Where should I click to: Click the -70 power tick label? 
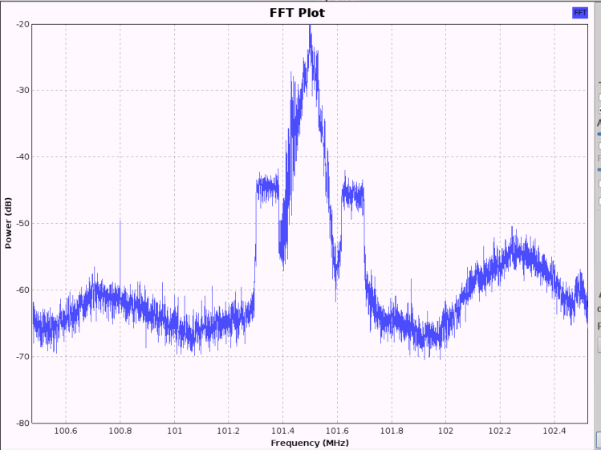22,356
